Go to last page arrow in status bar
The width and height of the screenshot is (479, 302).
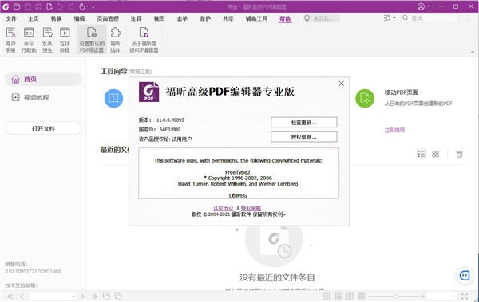pos(94,296)
